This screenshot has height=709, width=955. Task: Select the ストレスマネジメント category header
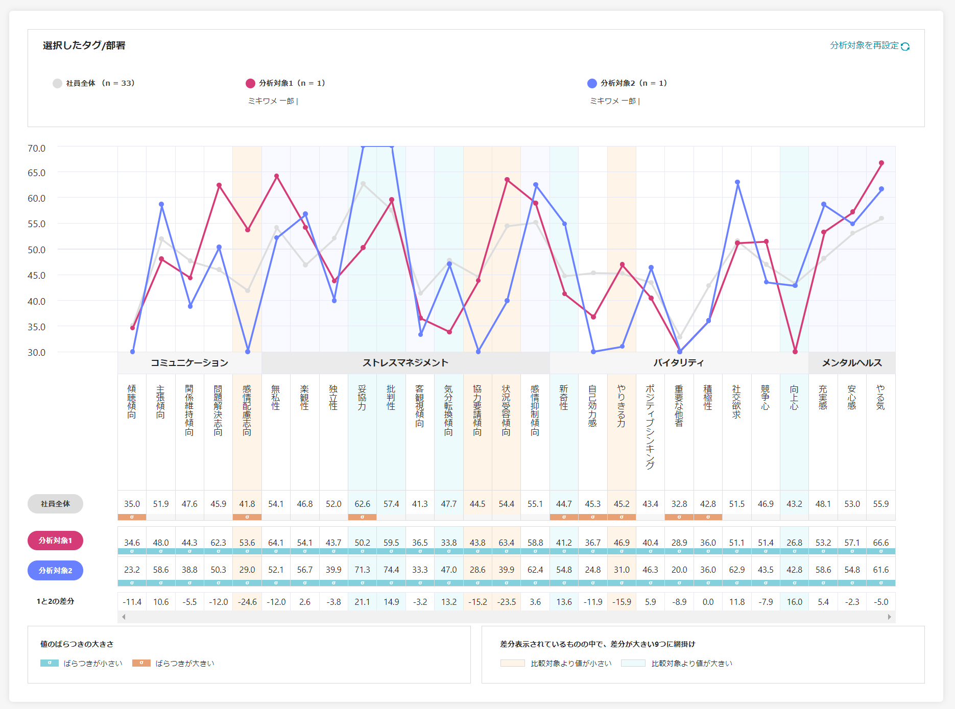[405, 363]
